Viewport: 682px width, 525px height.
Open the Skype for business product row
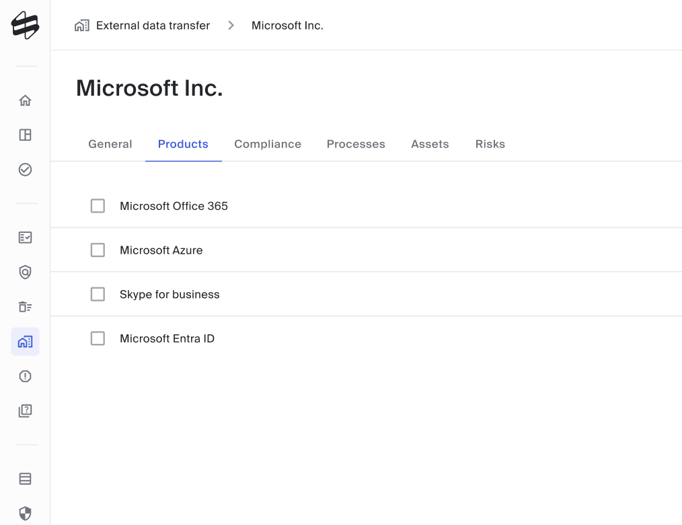pos(367,294)
